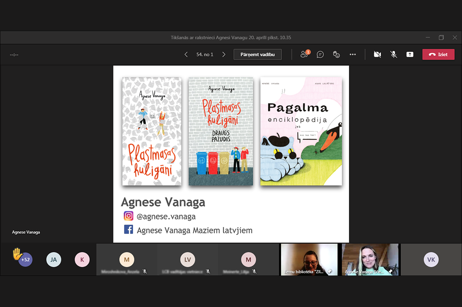
Task: Open share content tray
Action: pos(410,55)
